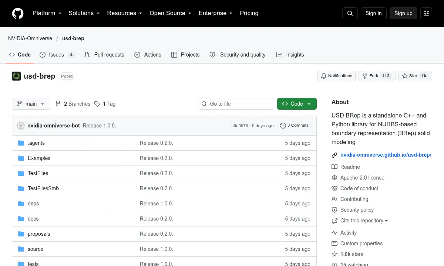Image resolution: width=444 pixels, height=266 pixels.
Task: Expand Cite this repository menu
Action: pos(360,221)
